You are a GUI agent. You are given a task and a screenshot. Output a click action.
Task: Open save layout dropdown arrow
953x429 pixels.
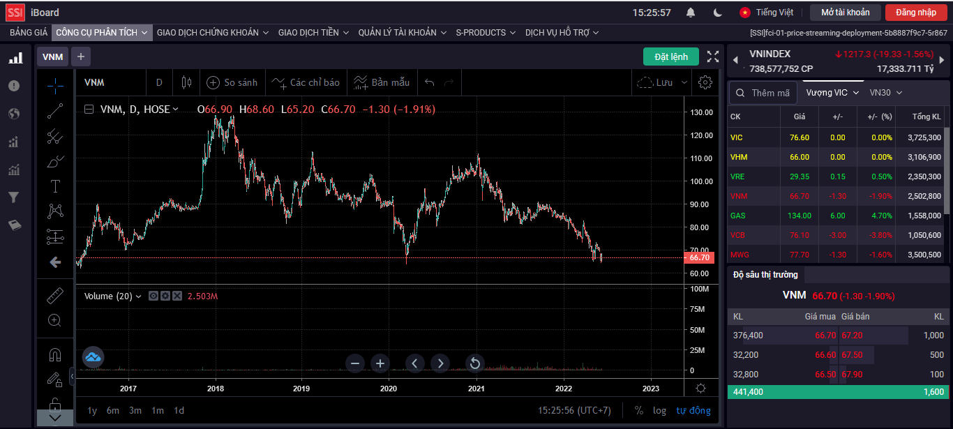tap(684, 82)
